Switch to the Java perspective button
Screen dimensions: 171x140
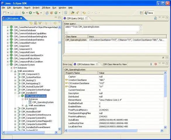coord(149,13)
